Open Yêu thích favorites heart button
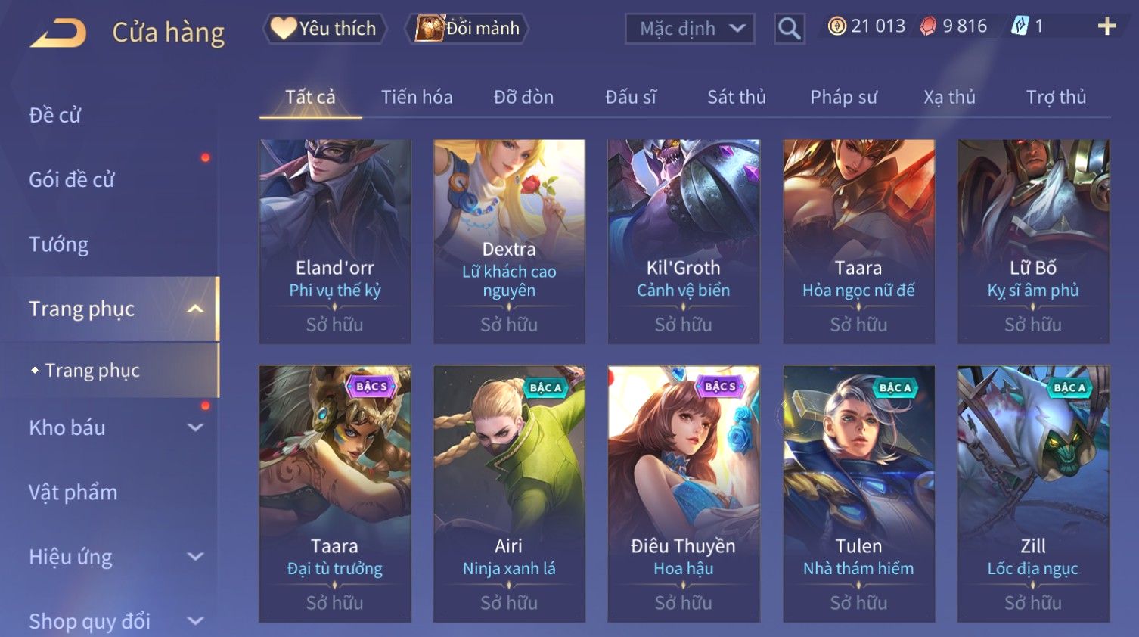The image size is (1139, 637). click(324, 29)
